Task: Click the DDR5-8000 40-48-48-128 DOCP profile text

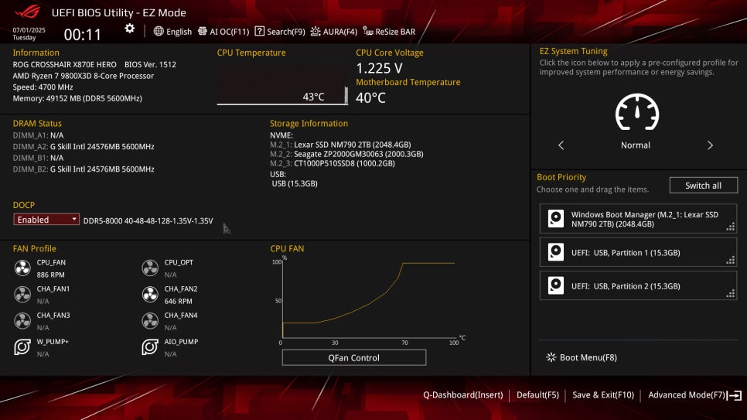Action: tap(148, 220)
